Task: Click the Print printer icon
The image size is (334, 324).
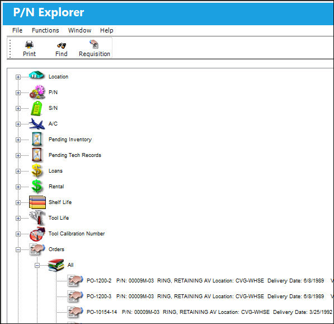Action: coord(29,44)
